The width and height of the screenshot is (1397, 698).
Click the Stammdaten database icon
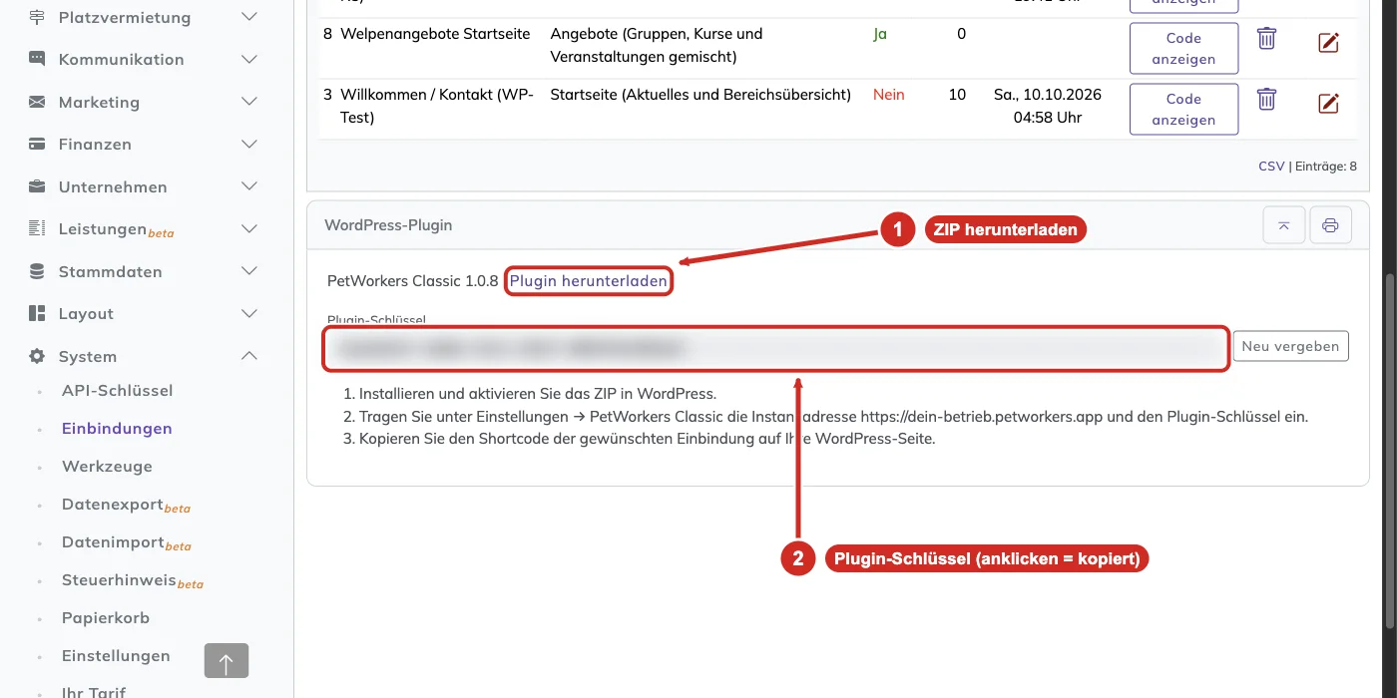click(37, 271)
